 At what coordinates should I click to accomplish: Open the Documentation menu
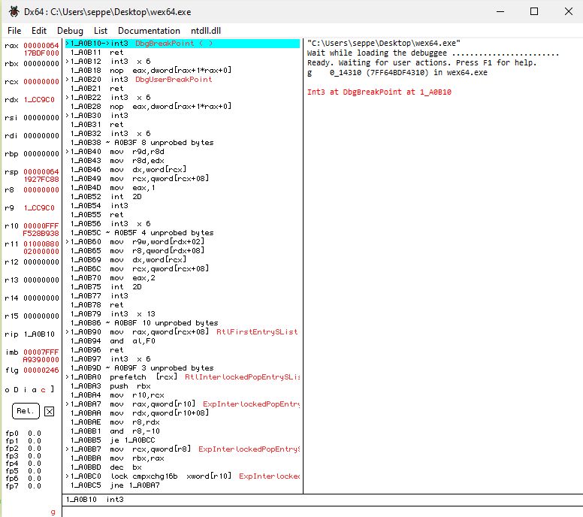coord(149,31)
